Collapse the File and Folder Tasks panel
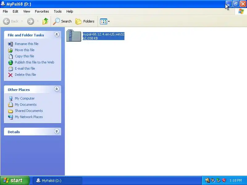 (57, 35)
